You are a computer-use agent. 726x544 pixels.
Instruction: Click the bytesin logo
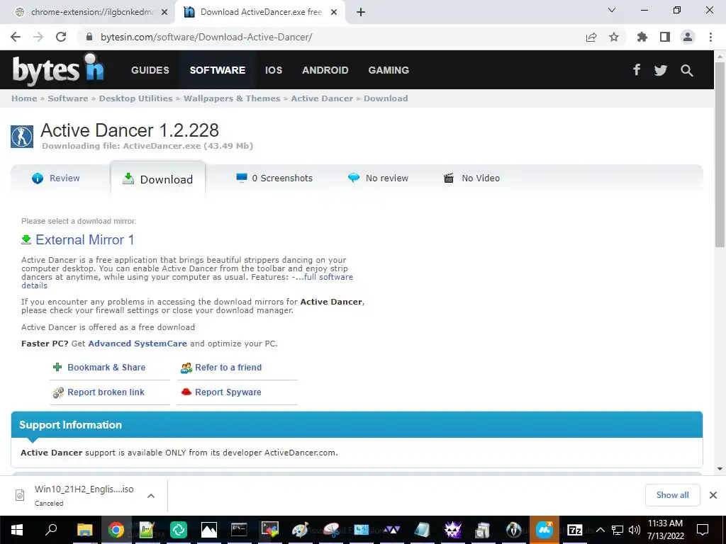pyautogui.click(x=58, y=69)
